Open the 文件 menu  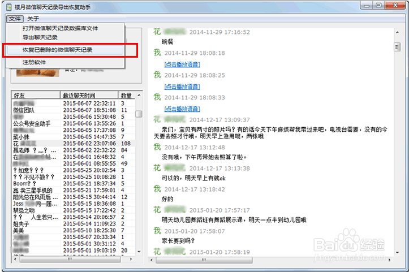coord(15,19)
